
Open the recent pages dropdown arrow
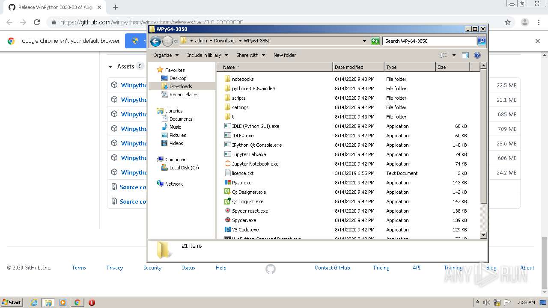[x=176, y=41]
